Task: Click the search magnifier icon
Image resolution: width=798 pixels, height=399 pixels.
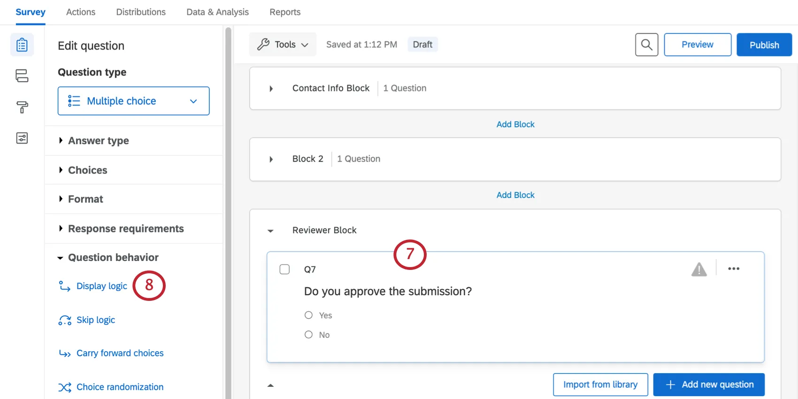Action: pyautogui.click(x=646, y=45)
